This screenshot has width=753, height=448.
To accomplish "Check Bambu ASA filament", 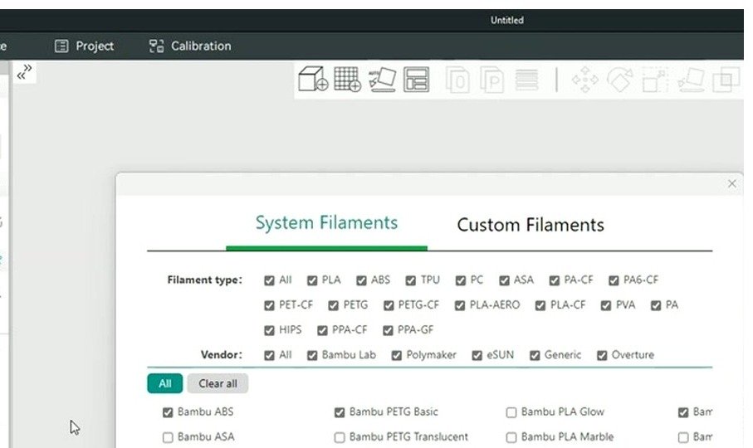I will pos(167,437).
